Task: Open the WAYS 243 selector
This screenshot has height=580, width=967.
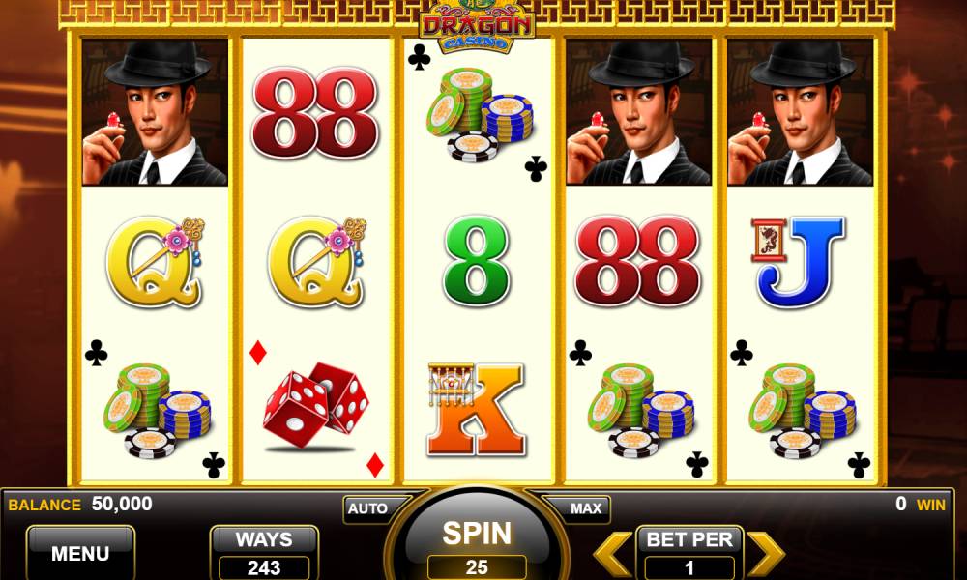Action: tap(264, 553)
